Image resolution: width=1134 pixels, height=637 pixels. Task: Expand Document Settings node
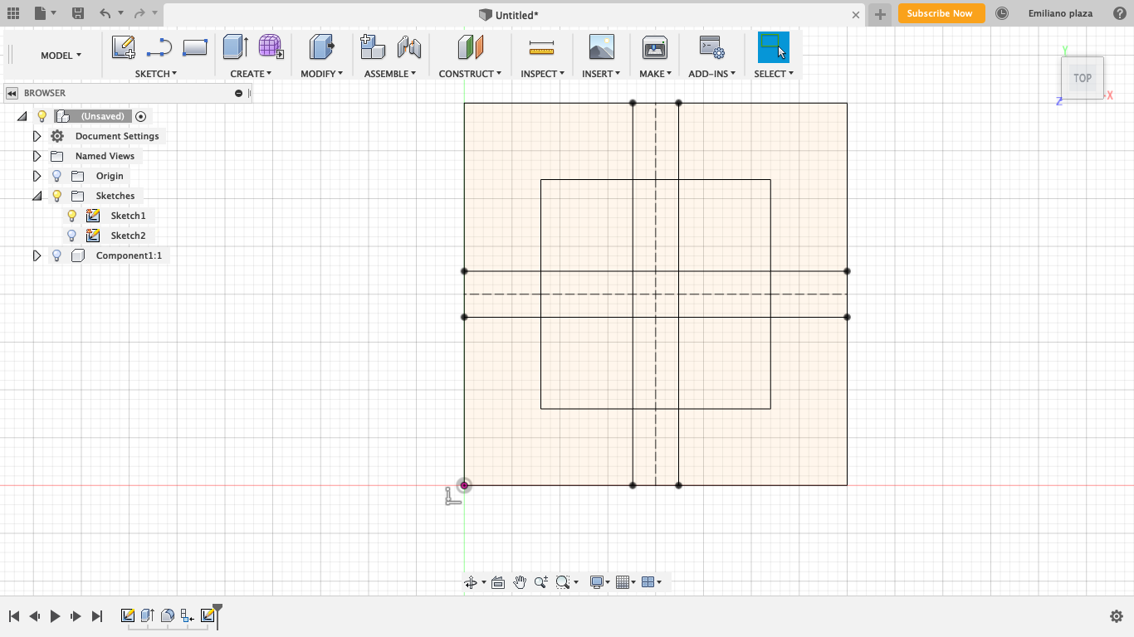pos(37,136)
